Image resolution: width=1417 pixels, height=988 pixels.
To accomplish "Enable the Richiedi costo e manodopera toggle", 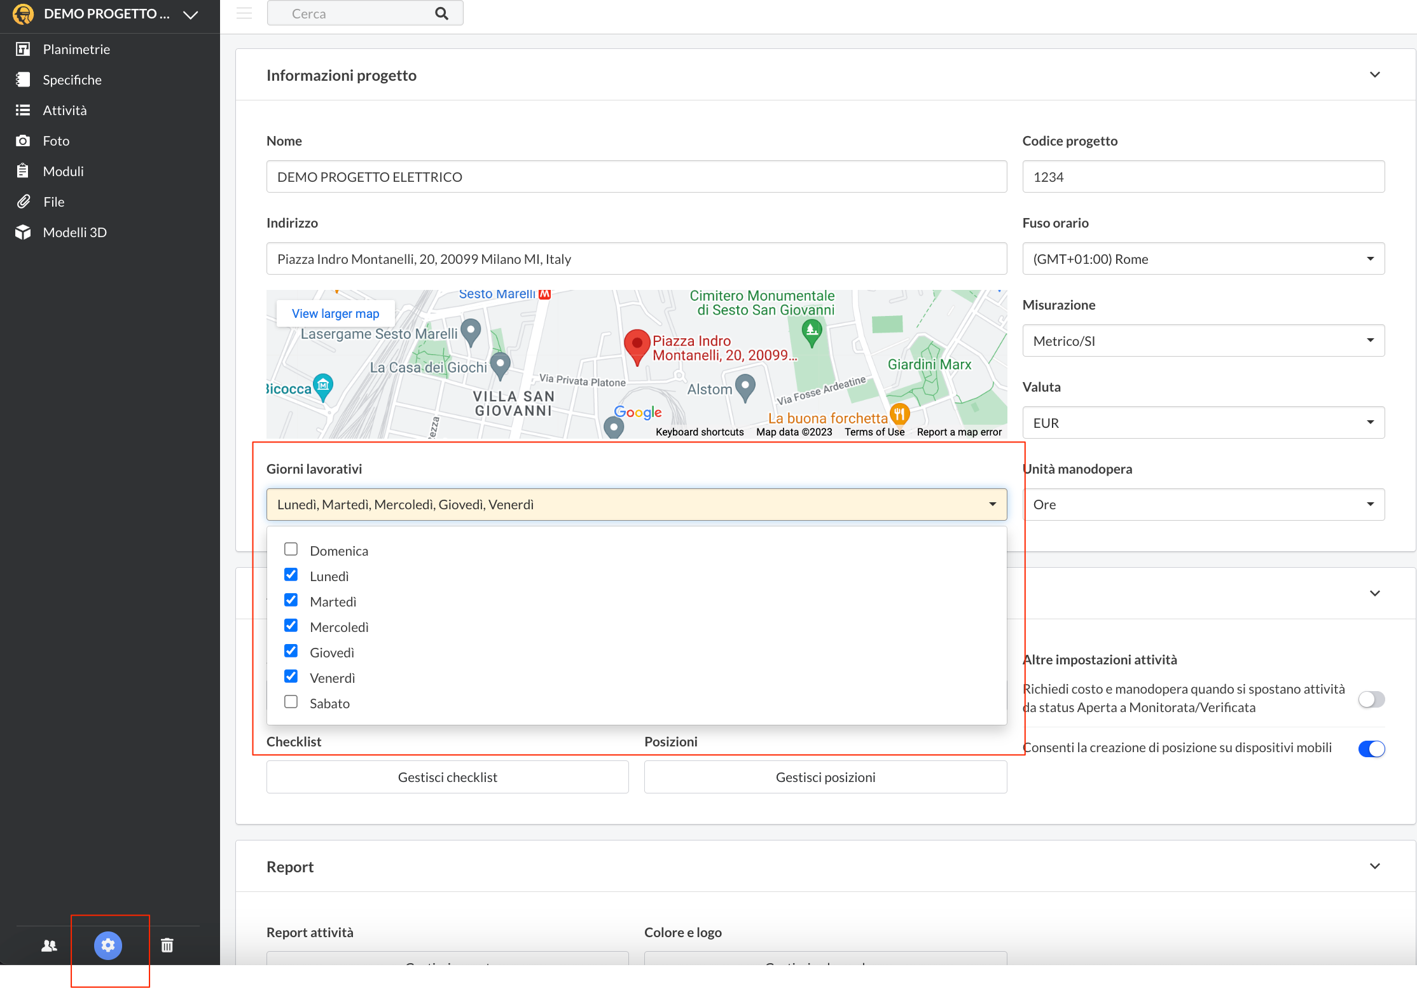I will pyautogui.click(x=1371, y=699).
